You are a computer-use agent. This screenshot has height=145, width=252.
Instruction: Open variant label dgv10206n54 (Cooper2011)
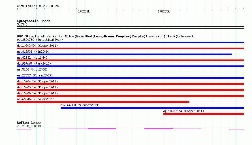click(x=37, y=93)
